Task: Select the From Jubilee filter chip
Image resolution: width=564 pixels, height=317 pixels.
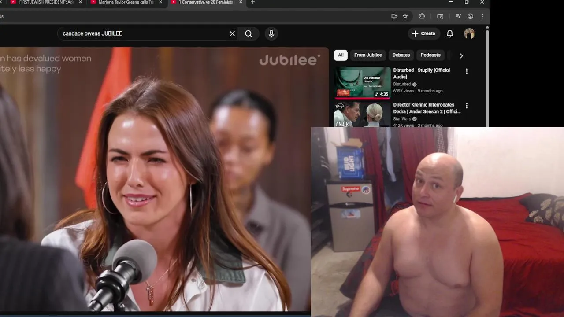Action: coord(368,55)
